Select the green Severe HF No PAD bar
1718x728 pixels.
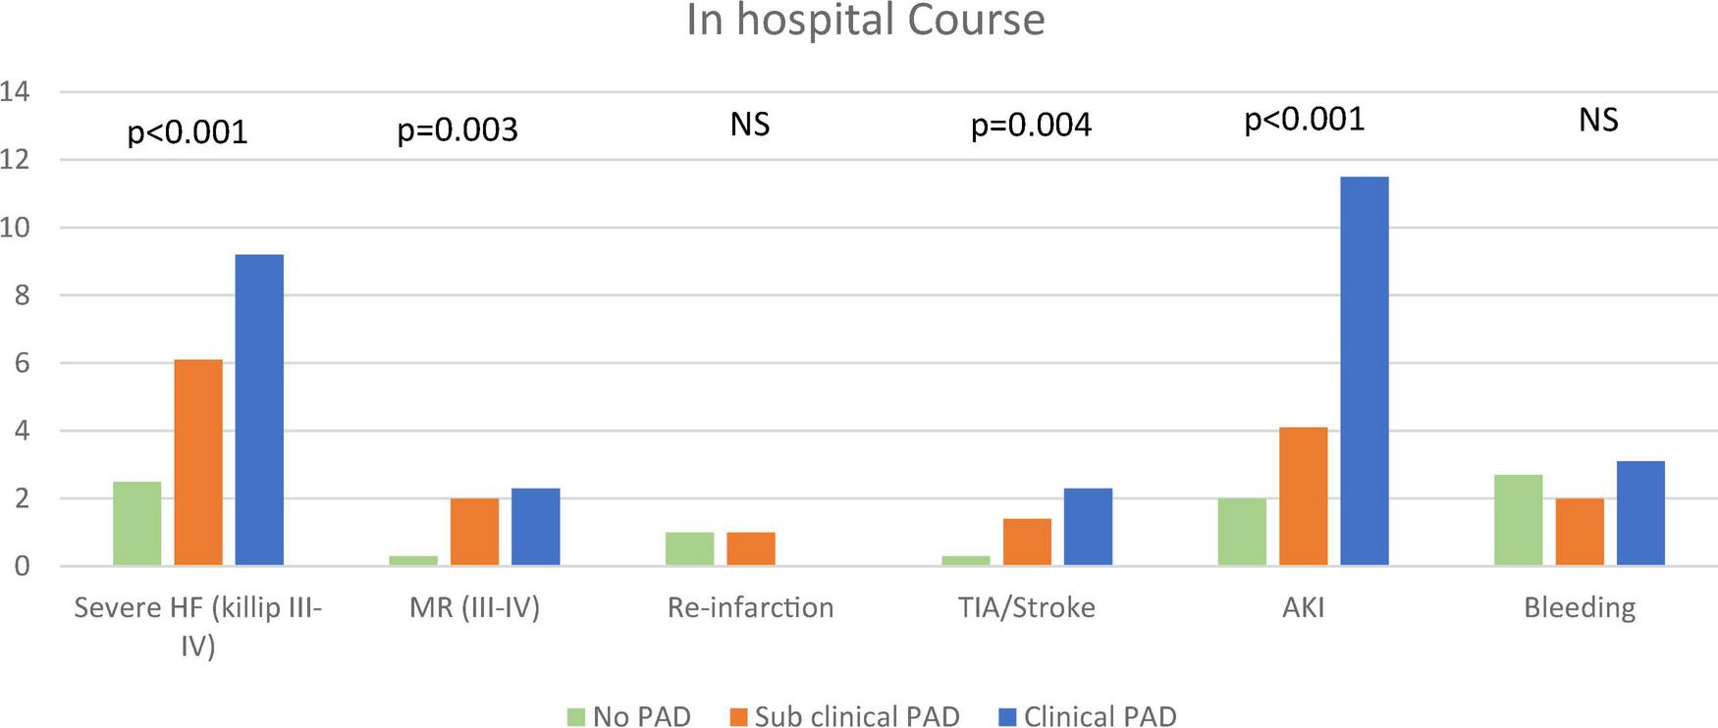[137, 524]
